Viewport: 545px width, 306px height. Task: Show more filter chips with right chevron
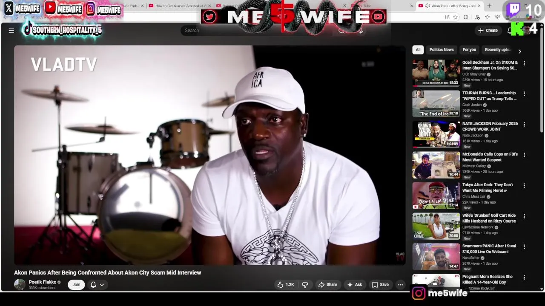[519, 51]
